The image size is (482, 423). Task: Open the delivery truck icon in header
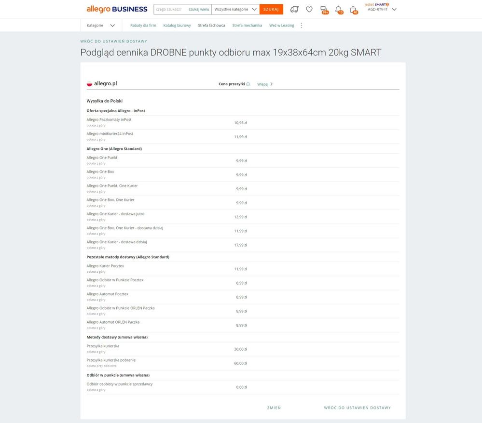[x=294, y=10]
